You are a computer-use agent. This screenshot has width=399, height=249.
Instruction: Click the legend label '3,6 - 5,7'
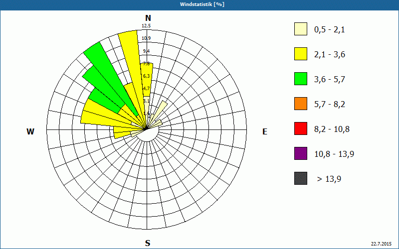[x=330, y=80]
